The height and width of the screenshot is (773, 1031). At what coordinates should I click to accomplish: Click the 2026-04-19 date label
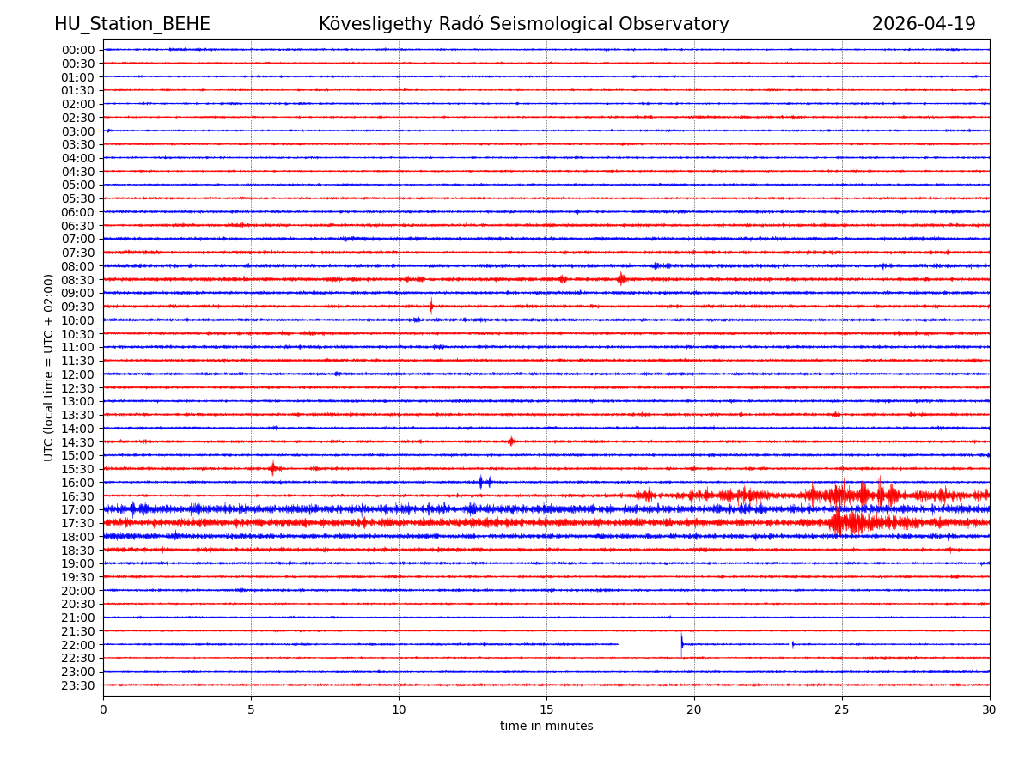click(924, 24)
